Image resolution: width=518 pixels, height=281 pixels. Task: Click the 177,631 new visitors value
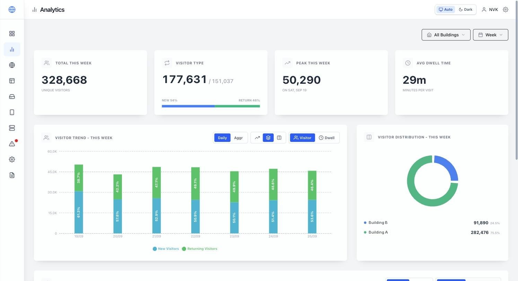[x=185, y=80]
